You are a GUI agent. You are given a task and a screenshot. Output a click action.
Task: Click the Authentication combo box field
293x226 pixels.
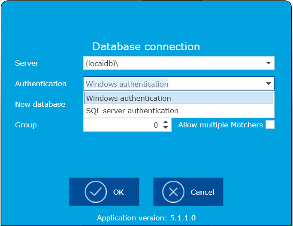pyautogui.click(x=172, y=84)
